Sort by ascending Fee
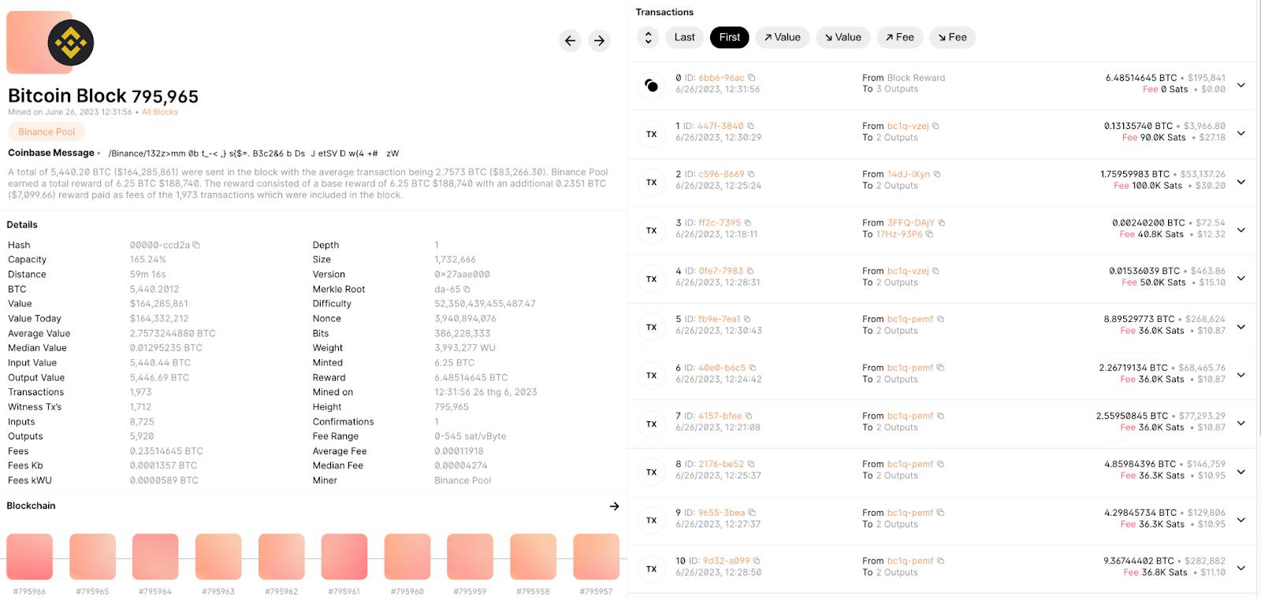Viewport: 1261px width, 600px height. [x=899, y=37]
